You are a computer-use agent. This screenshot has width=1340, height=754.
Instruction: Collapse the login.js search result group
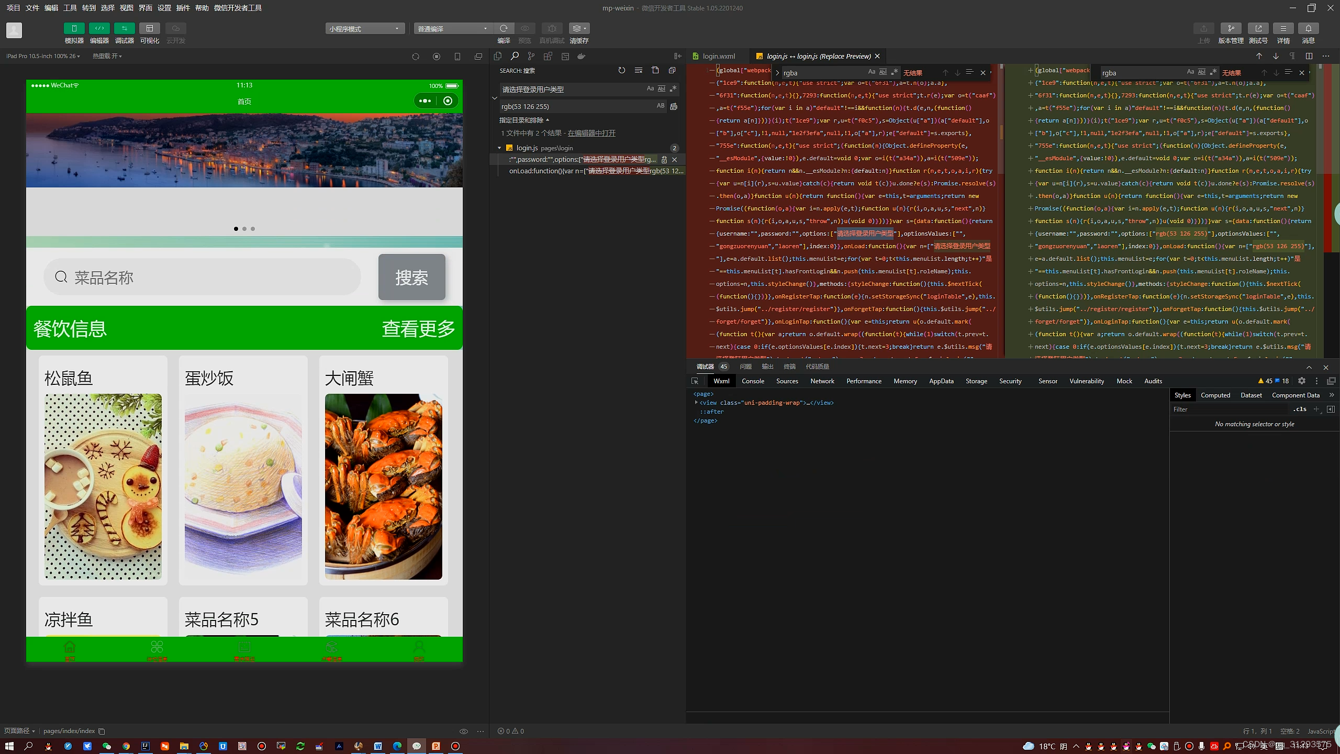[x=499, y=148]
